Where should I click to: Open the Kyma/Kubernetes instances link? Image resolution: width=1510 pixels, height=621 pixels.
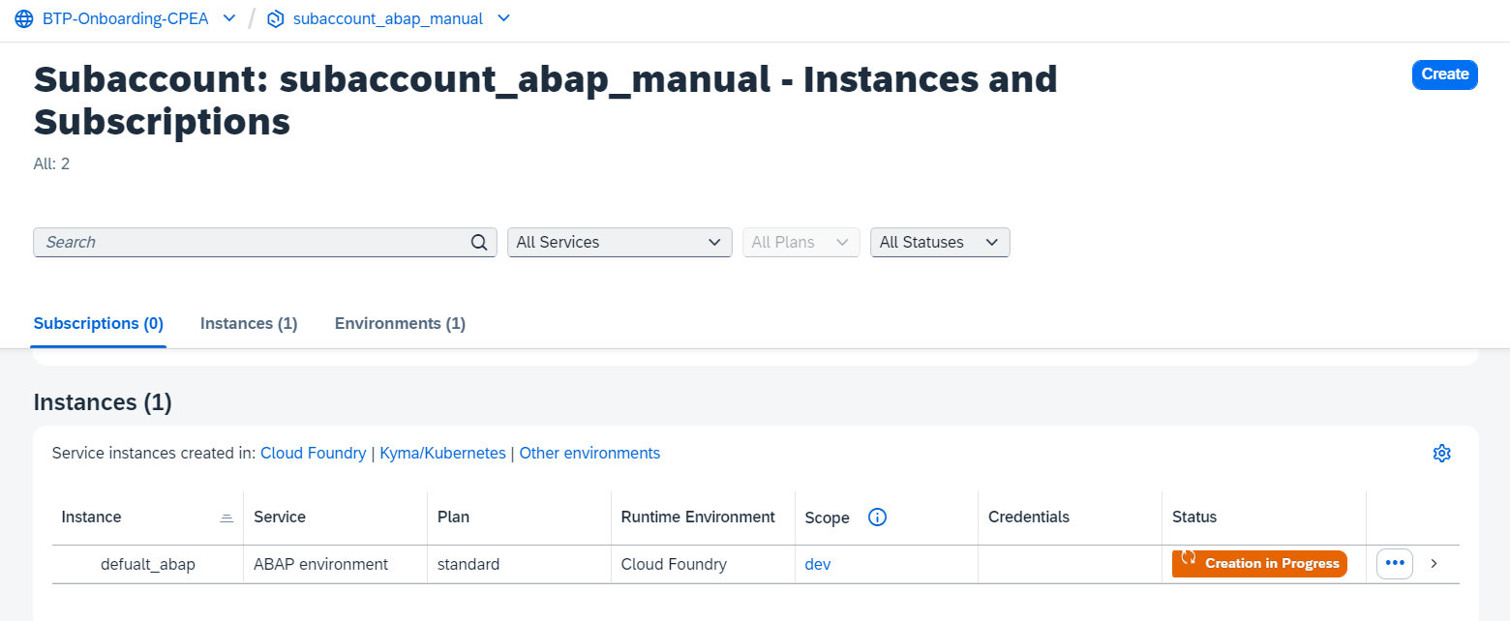441,453
